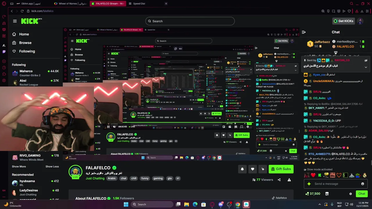
Task: Click the sparkle subscribe button
Action: 263,169
